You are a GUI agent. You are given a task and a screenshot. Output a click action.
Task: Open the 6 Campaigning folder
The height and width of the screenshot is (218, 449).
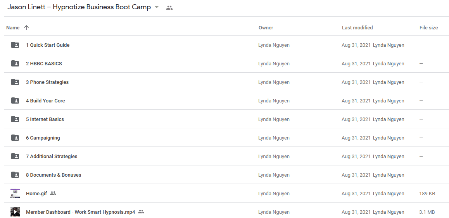tap(43, 138)
